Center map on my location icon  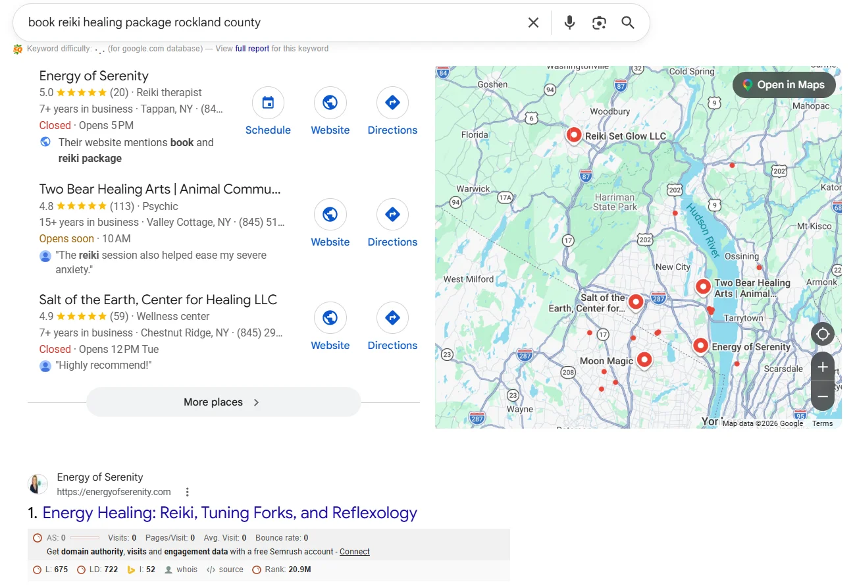[x=823, y=334]
